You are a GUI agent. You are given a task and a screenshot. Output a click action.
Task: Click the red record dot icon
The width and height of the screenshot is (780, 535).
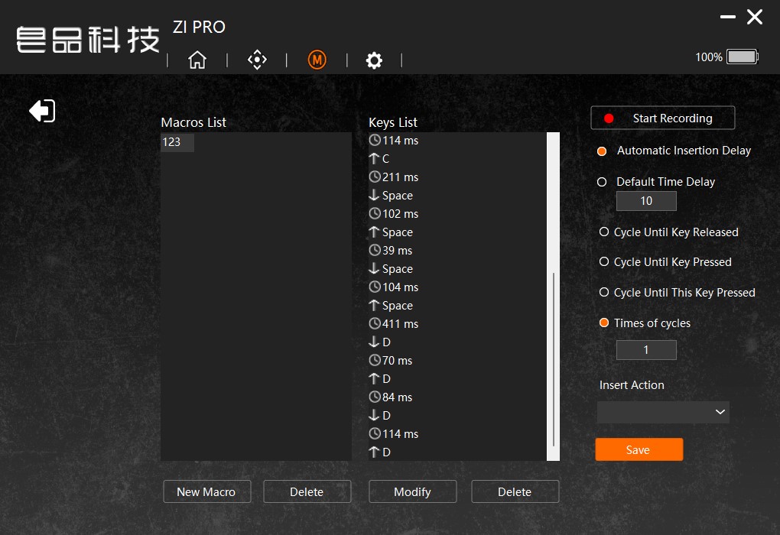609,118
